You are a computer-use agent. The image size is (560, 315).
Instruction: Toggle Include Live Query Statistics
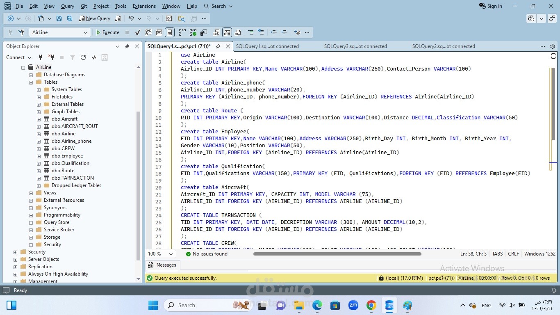pos(193,32)
